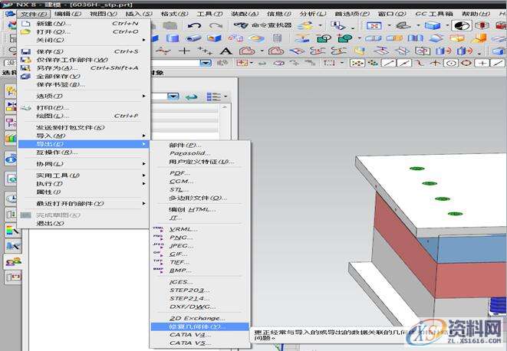Open the Command Finder (命令查找器)

pos(262,25)
